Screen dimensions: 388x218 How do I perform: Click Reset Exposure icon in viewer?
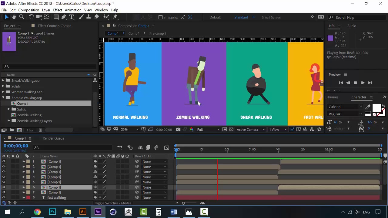click(x=319, y=130)
